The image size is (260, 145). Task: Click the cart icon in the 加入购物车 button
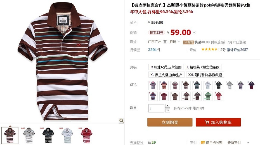pyautogui.click(x=207, y=122)
